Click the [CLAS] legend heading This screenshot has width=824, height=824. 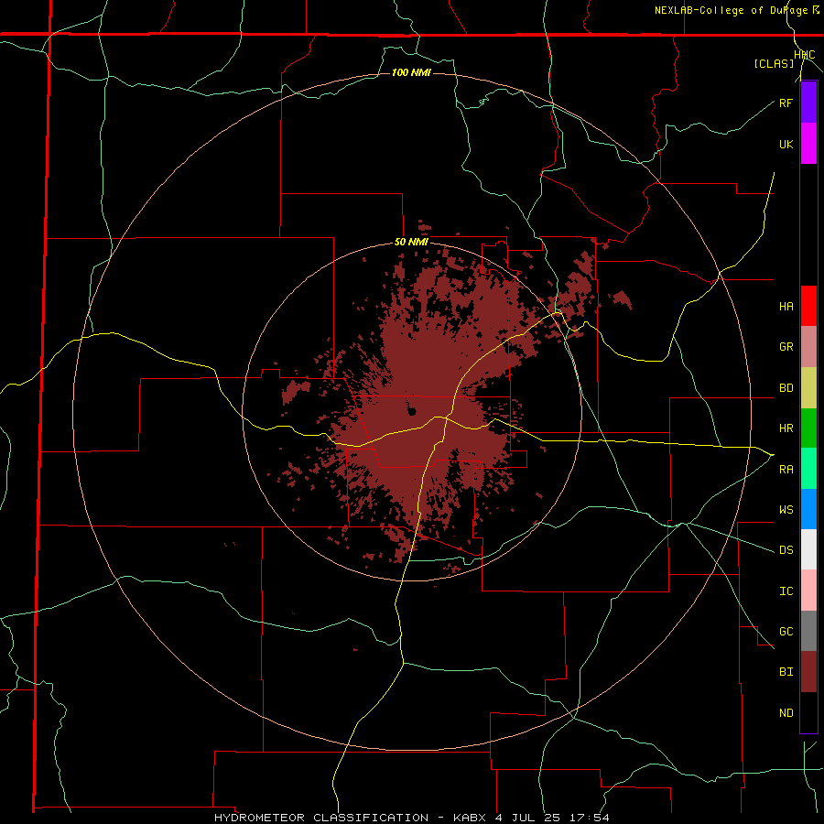pos(774,63)
